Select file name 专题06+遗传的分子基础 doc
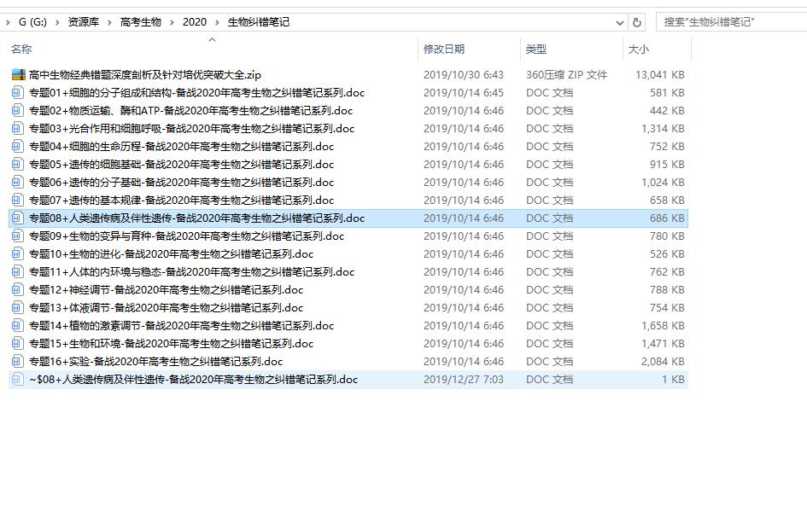Screen dimensions: 807x506 tap(181, 182)
